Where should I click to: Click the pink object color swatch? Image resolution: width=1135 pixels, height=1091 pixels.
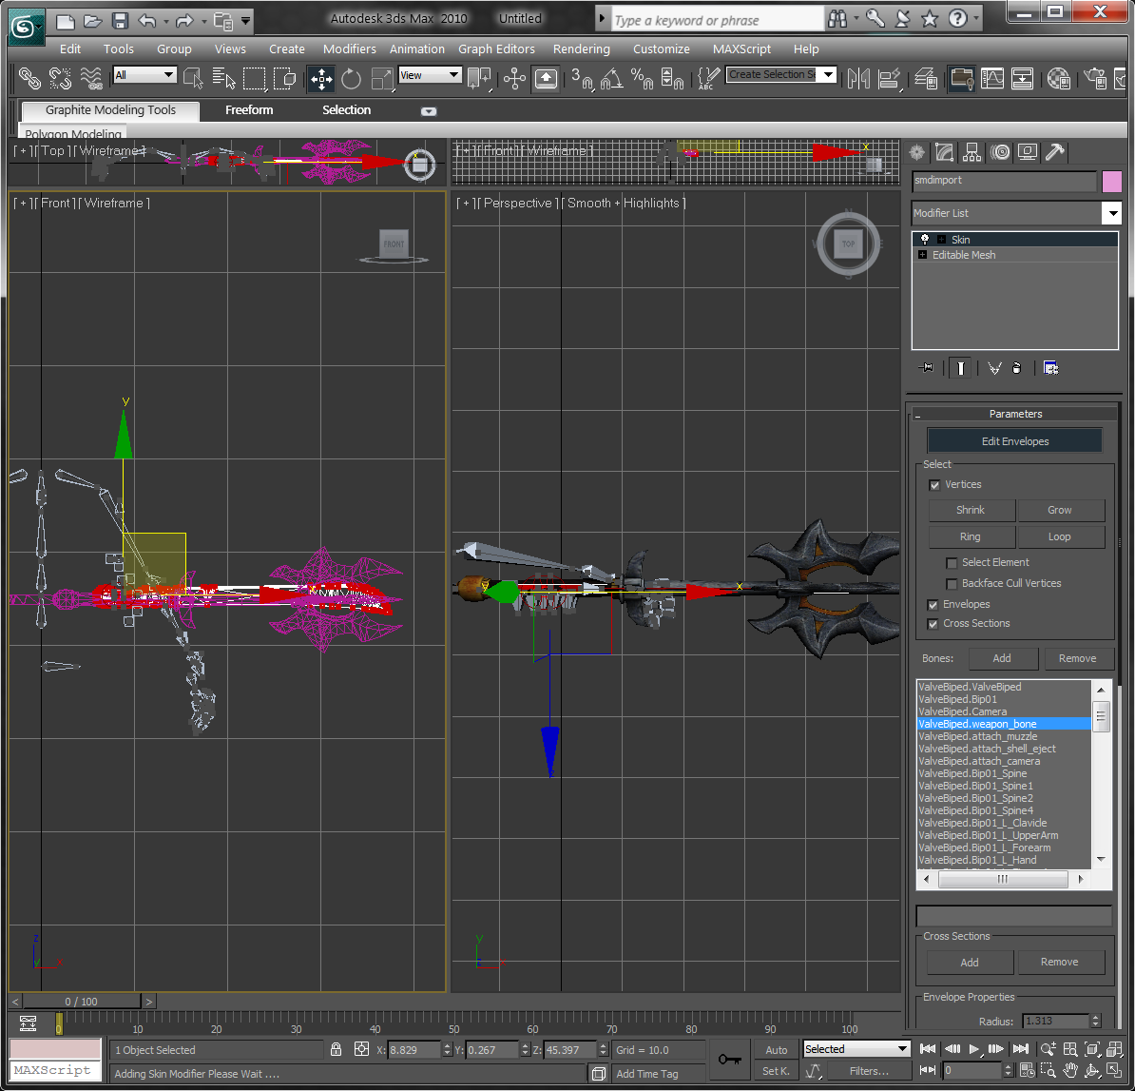point(1111,181)
